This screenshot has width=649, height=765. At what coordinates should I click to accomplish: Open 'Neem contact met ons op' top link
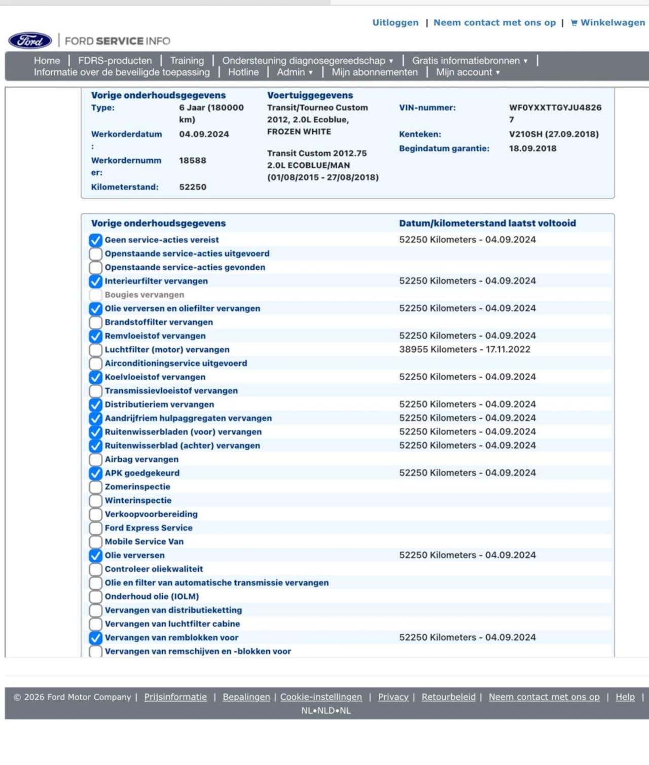(494, 23)
